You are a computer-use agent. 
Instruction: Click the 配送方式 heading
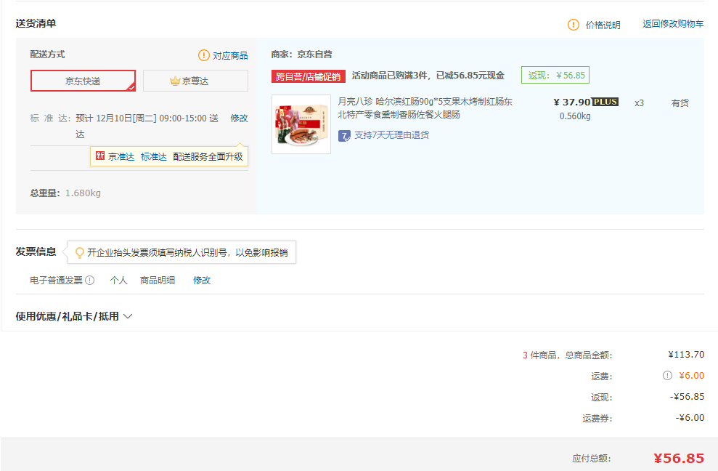point(48,54)
